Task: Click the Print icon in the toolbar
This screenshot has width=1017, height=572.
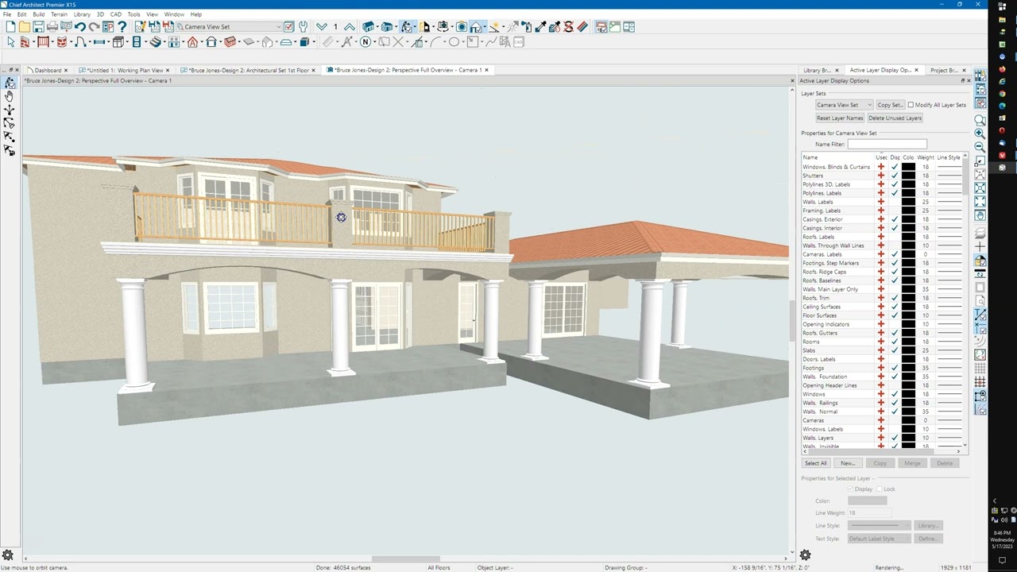Action: pos(52,27)
